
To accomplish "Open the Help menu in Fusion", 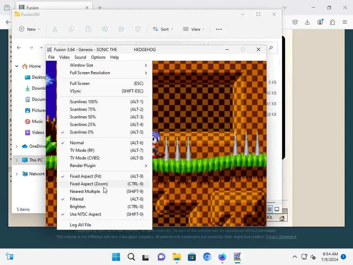I will coord(114,57).
